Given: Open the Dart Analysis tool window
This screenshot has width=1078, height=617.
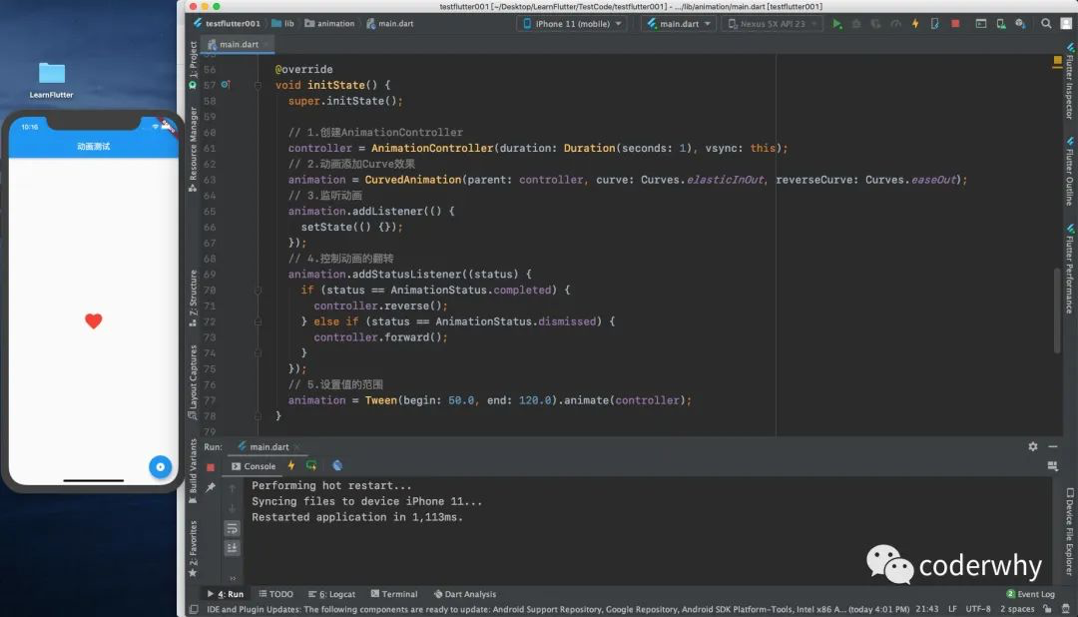Looking at the screenshot, I should (465, 594).
